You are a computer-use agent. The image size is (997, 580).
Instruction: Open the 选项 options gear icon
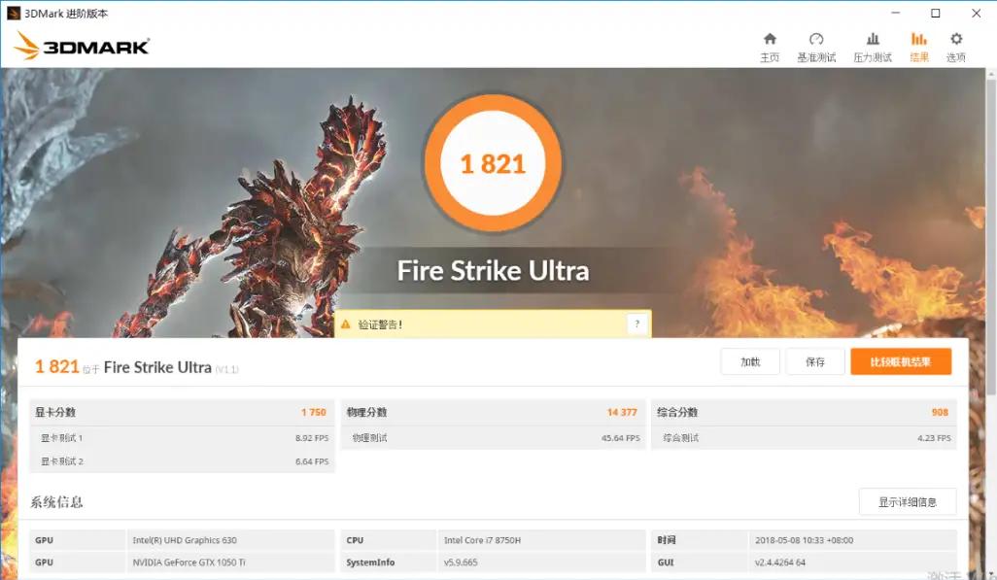click(956, 40)
